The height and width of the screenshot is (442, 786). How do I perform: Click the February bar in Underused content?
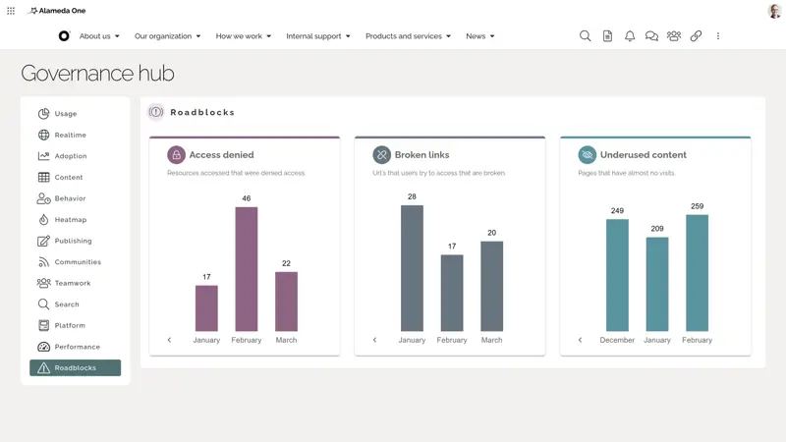[x=698, y=273]
